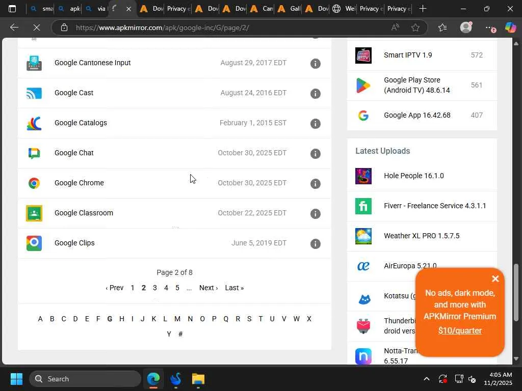Open info for Google Cast
Screen dimensions: 522x391
tap(315, 94)
